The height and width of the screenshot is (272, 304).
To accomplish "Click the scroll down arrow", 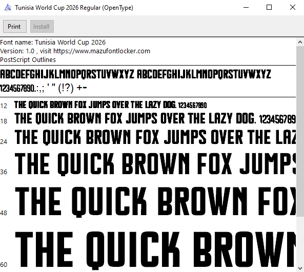I will tap(300, 268).
